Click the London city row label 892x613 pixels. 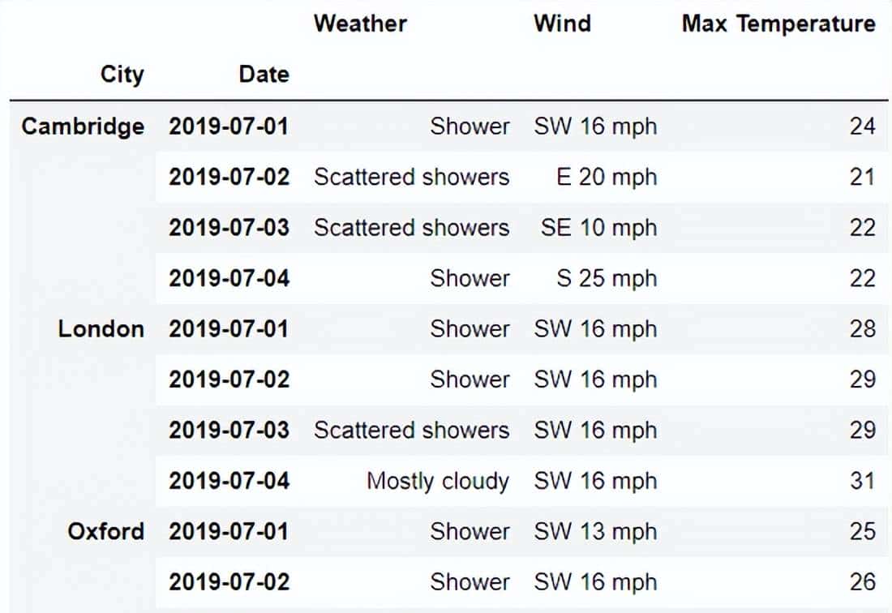[x=101, y=329]
